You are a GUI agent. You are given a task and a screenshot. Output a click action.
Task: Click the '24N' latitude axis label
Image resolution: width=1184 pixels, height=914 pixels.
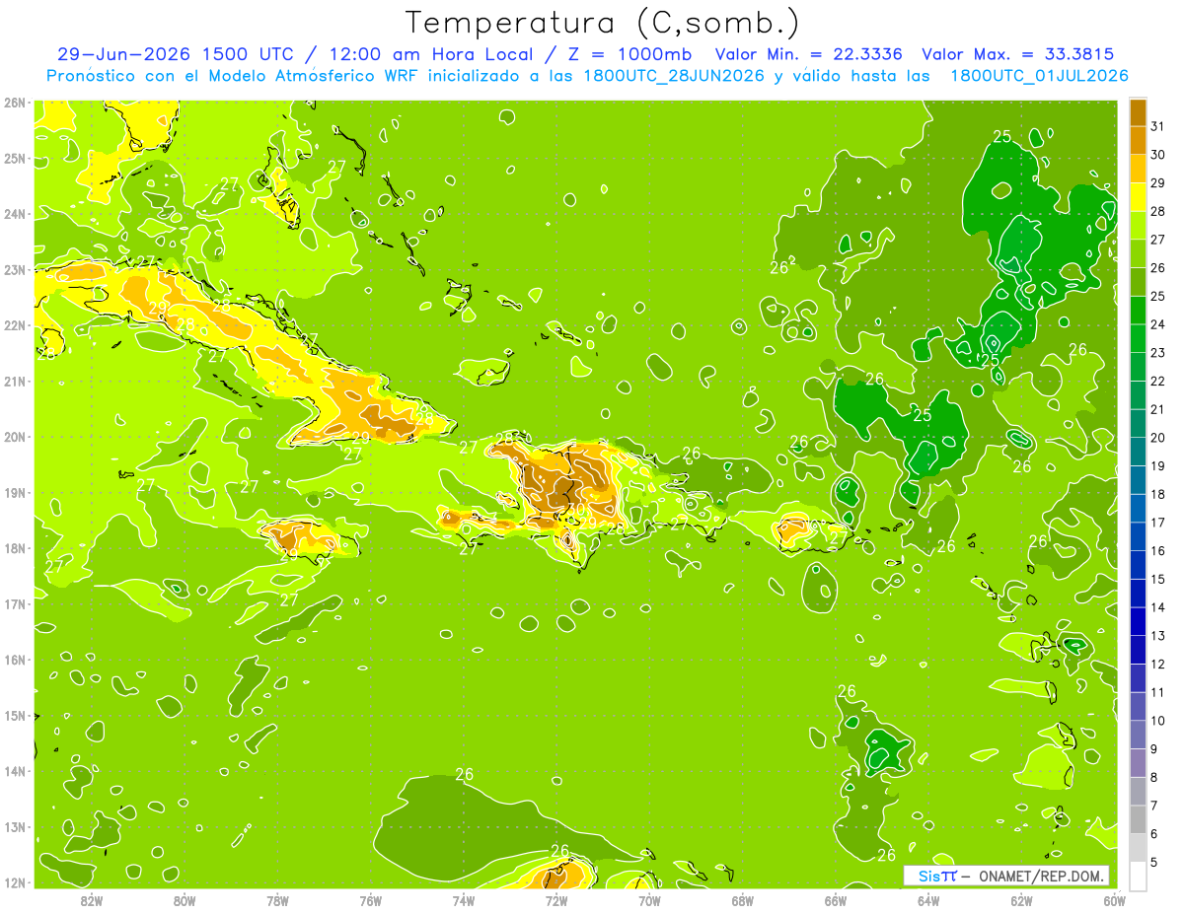coord(14,214)
